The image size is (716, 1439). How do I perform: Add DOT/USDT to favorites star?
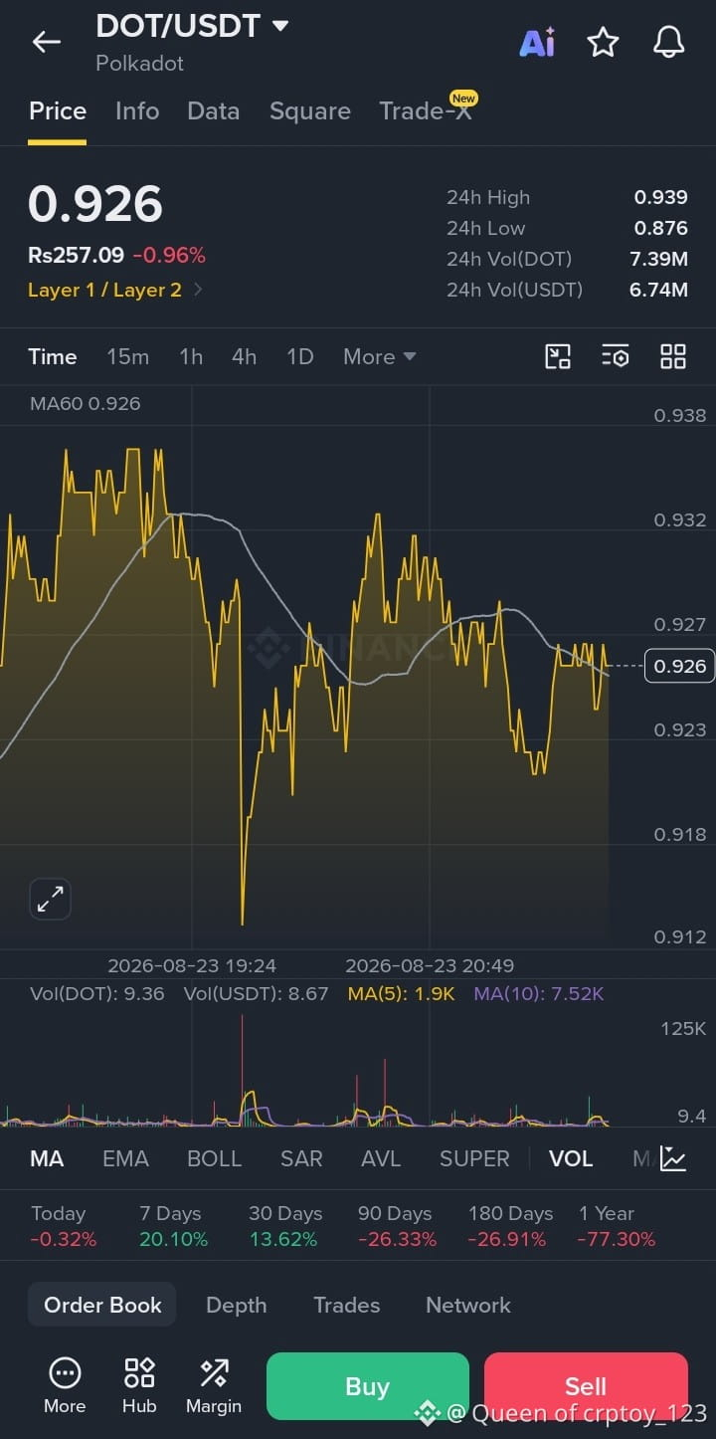point(603,42)
